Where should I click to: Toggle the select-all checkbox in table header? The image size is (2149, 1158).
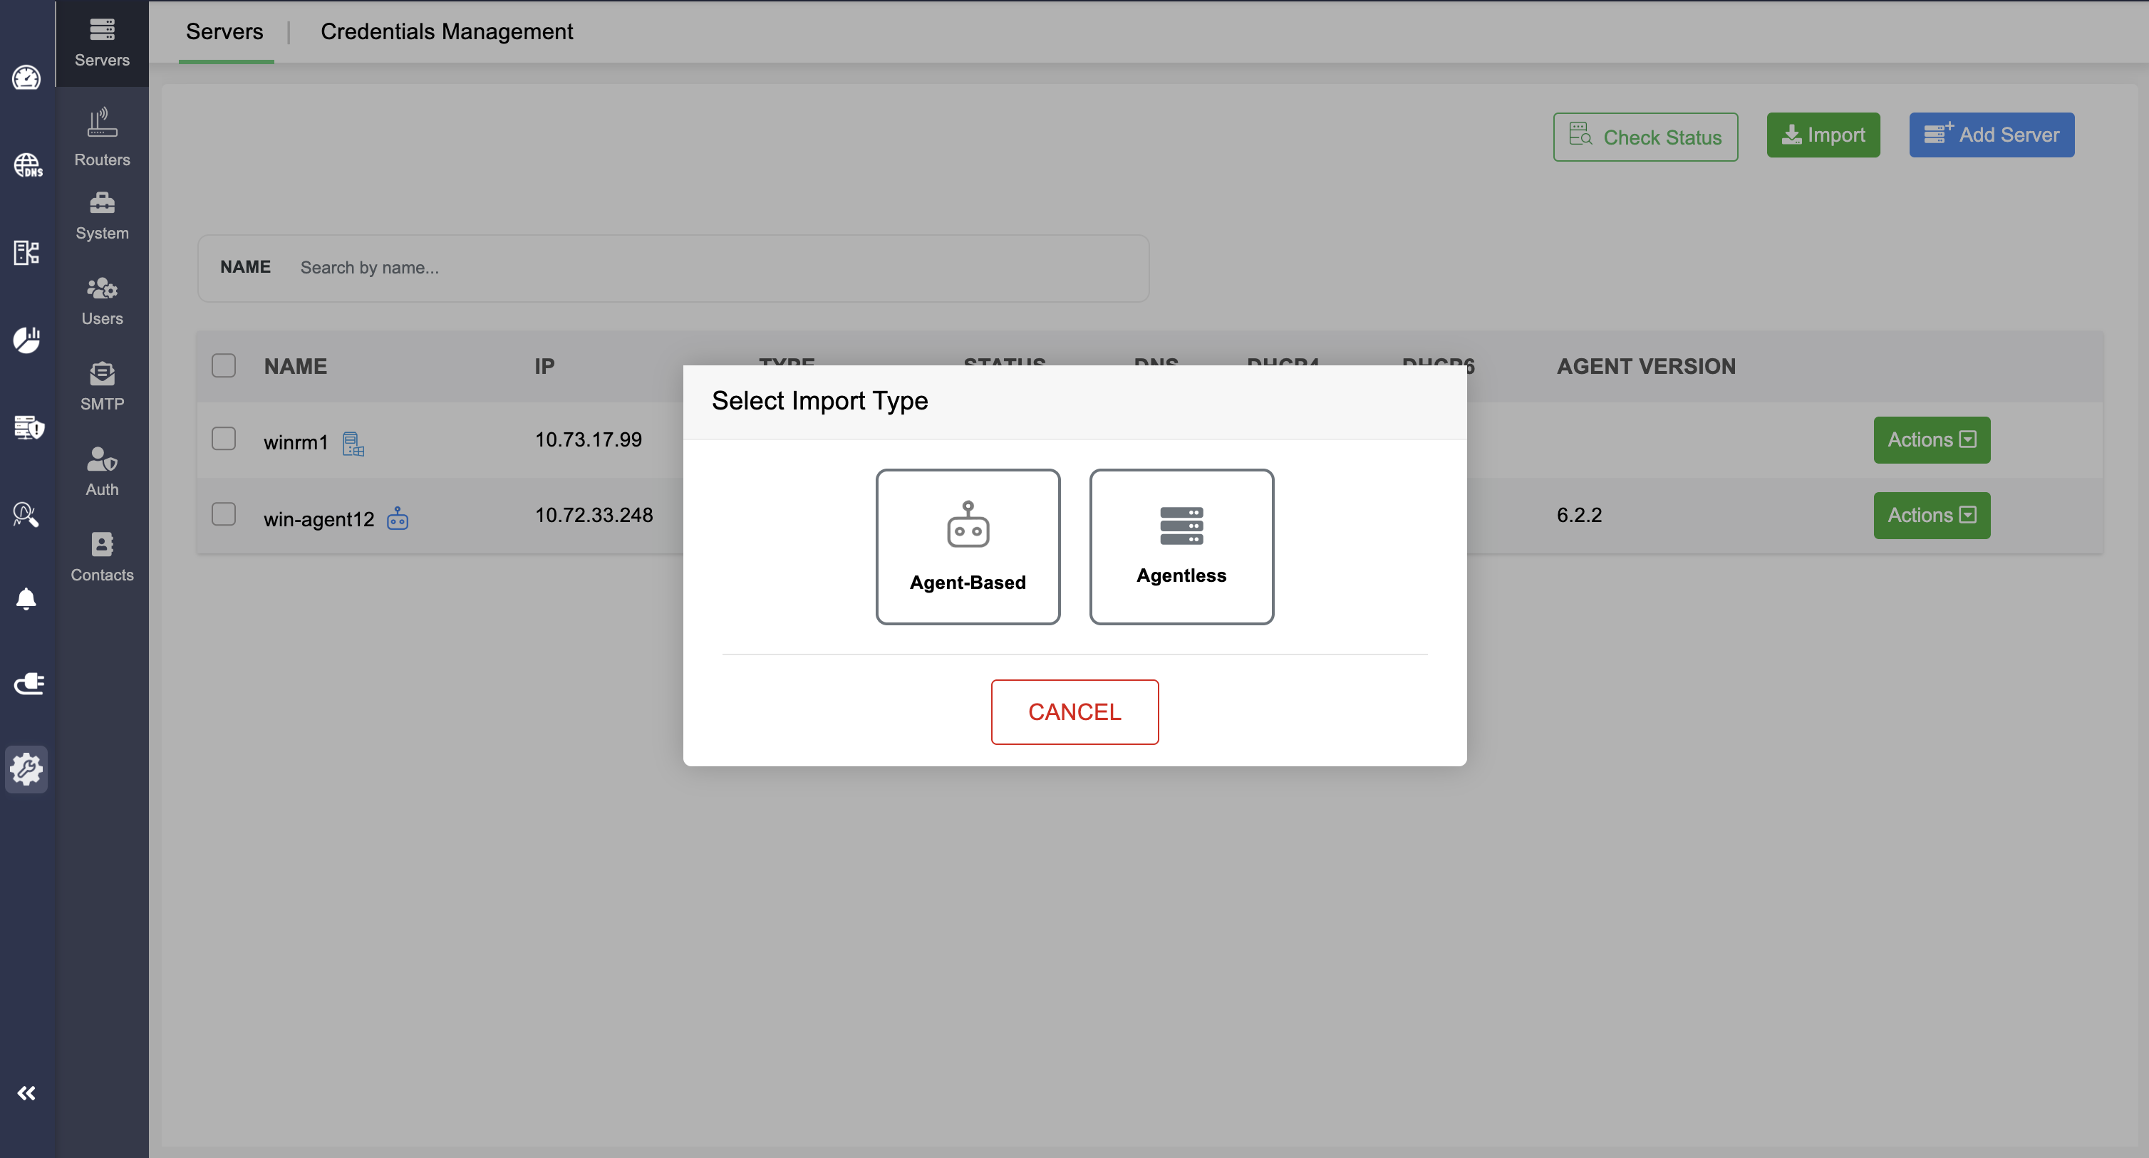(x=224, y=366)
